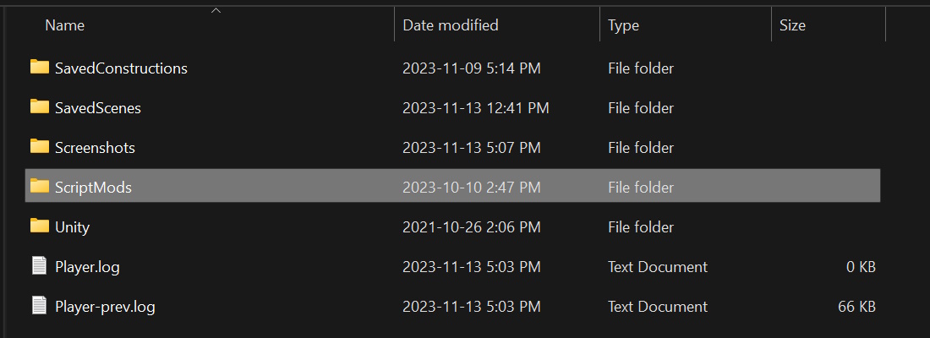Sort by the Date modified column
The height and width of the screenshot is (338, 930).
(x=450, y=25)
